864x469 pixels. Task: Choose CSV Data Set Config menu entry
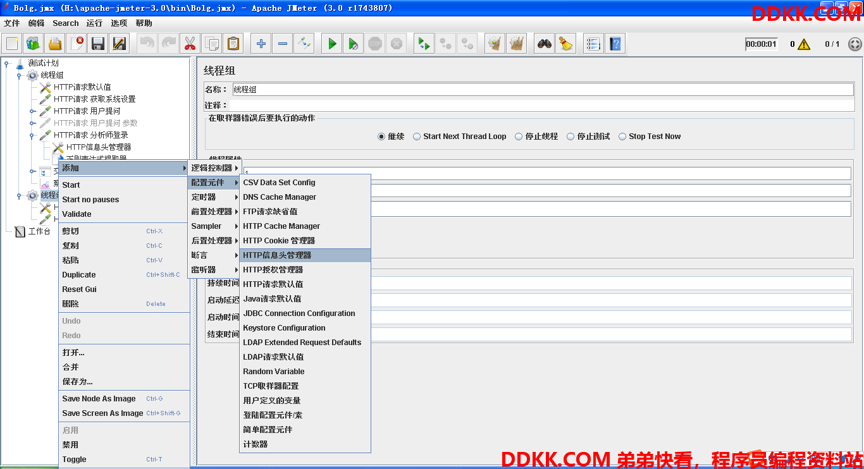(x=305, y=183)
